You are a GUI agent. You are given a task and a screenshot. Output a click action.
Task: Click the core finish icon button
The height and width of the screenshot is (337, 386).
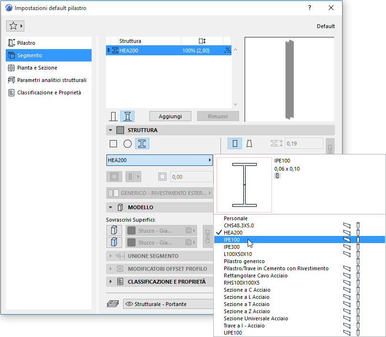coord(114,177)
